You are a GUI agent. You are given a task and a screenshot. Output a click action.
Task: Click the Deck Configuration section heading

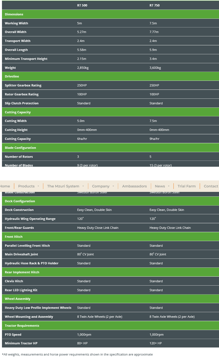pyautogui.click(x=20, y=201)
